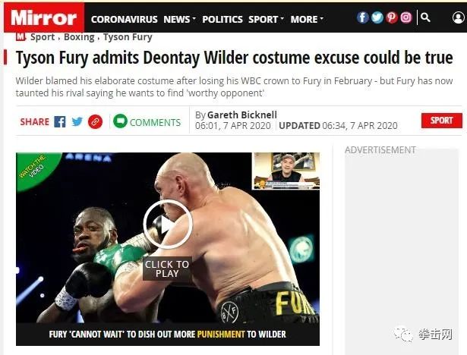Open the Mirror Pinterest page icon
Viewport: 467px width, 355px height.
392,17
